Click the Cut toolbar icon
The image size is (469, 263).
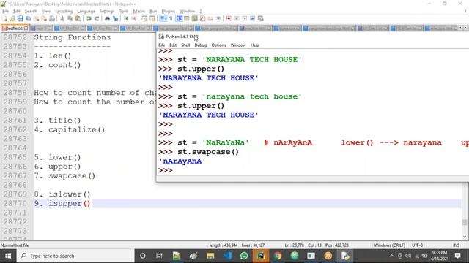click(62, 18)
